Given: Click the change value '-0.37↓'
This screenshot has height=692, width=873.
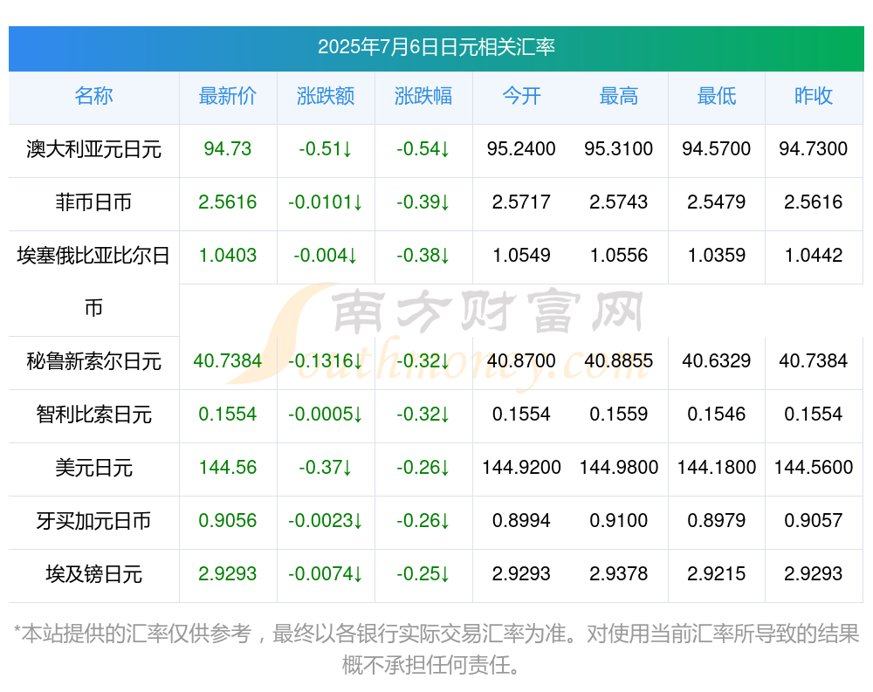Looking at the screenshot, I should 326,467.
